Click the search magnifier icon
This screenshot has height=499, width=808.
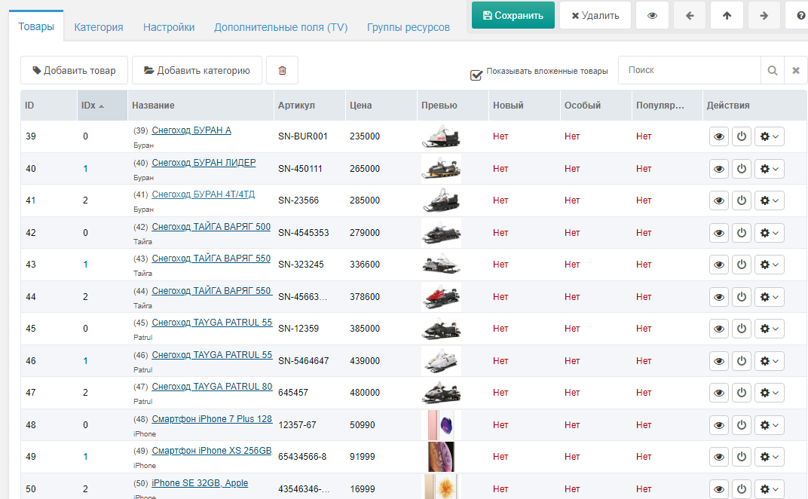pos(773,70)
